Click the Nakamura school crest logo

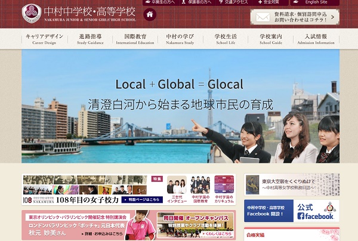coord(32,13)
